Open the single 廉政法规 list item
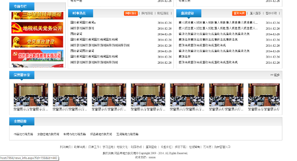297x161 pixels. [185, 57]
